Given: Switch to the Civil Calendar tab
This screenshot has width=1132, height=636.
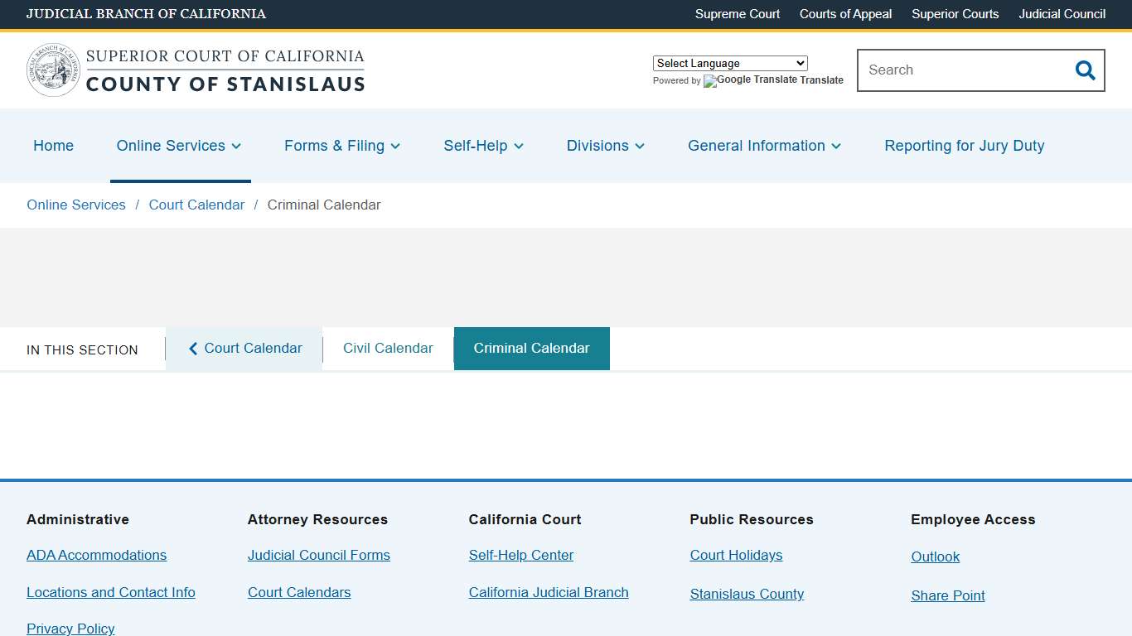Looking at the screenshot, I should pos(388,348).
